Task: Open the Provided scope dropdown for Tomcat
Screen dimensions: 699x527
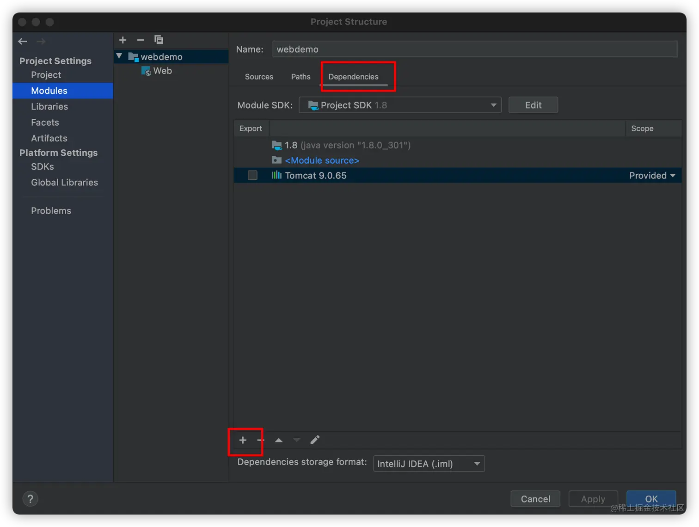Action: click(x=652, y=175)
